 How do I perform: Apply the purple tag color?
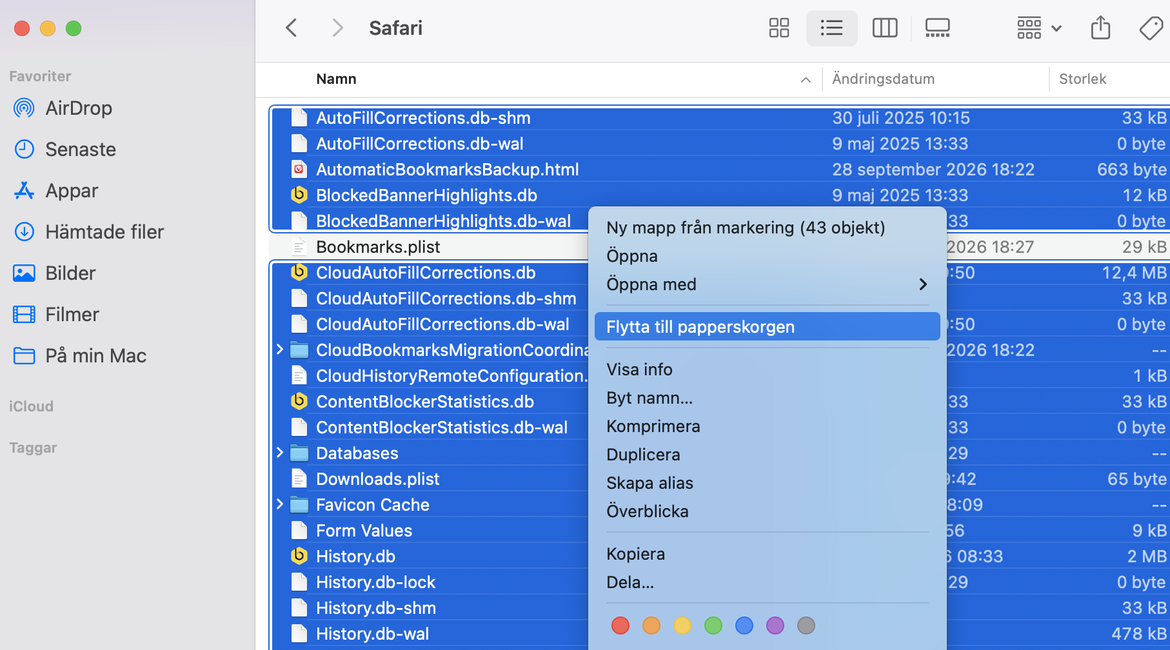[775, 625]
